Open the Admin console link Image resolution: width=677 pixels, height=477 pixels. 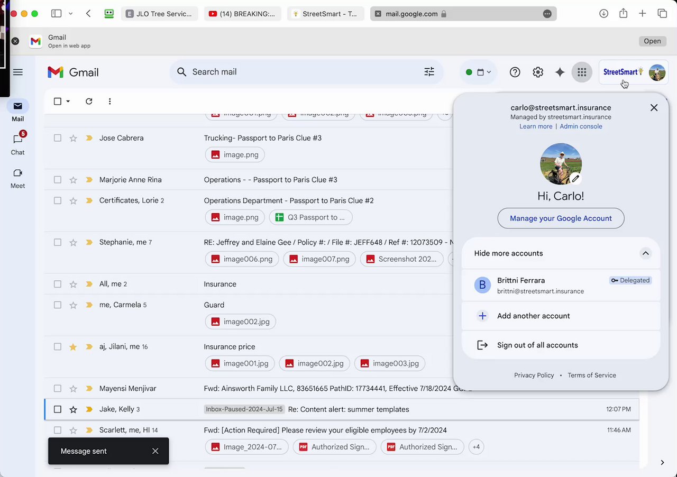pyautogui.click(x=581, y=126)
